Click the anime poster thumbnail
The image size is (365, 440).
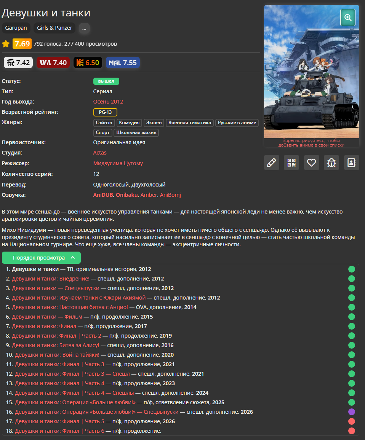pyautogui.click(x=311, y=72)
